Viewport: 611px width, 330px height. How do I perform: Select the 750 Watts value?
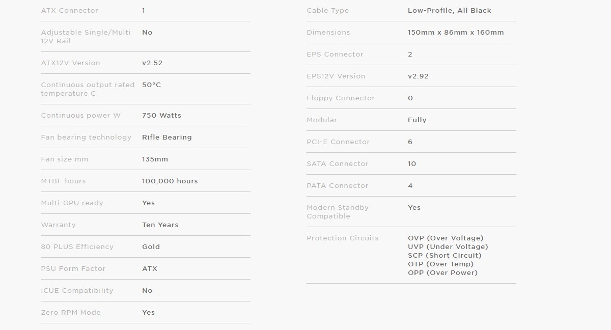point(161,115)
